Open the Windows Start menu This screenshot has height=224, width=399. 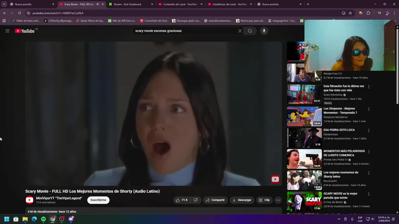pyautogui.click(x=7, y=219)
